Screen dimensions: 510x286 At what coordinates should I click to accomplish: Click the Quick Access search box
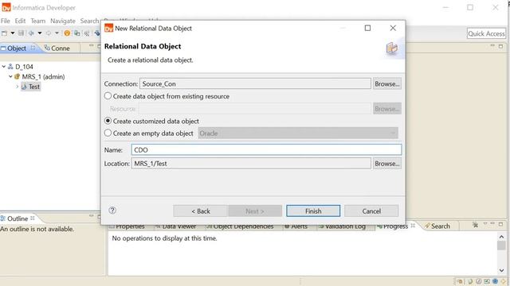coord(486,33)
